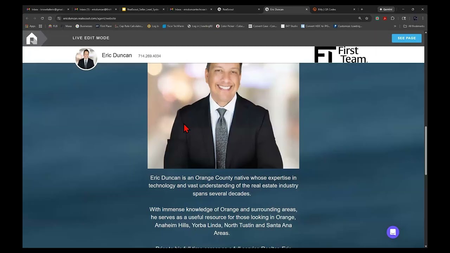Open a new browser tab
This screenshot has height=253, width=450.
tap(362, 9)
